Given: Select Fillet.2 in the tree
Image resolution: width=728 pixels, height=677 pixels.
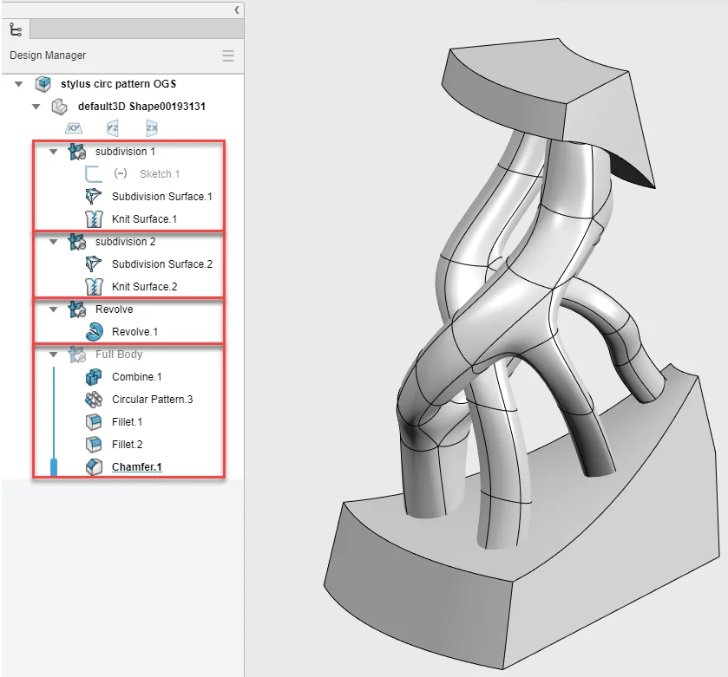Looking at the screenshot, I should tap(127, 445).
